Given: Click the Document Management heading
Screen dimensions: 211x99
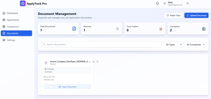Looking at the screenshot, I should (57, 14).
